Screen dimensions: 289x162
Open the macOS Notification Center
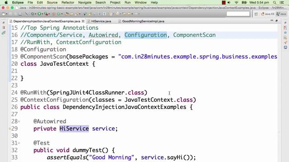pyautogui.click(x=282, y=3)
